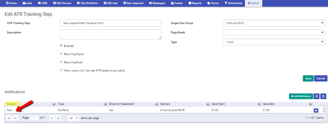Change items per page dropdown
This screenshot has width=328, height=126.
point(73,118)
